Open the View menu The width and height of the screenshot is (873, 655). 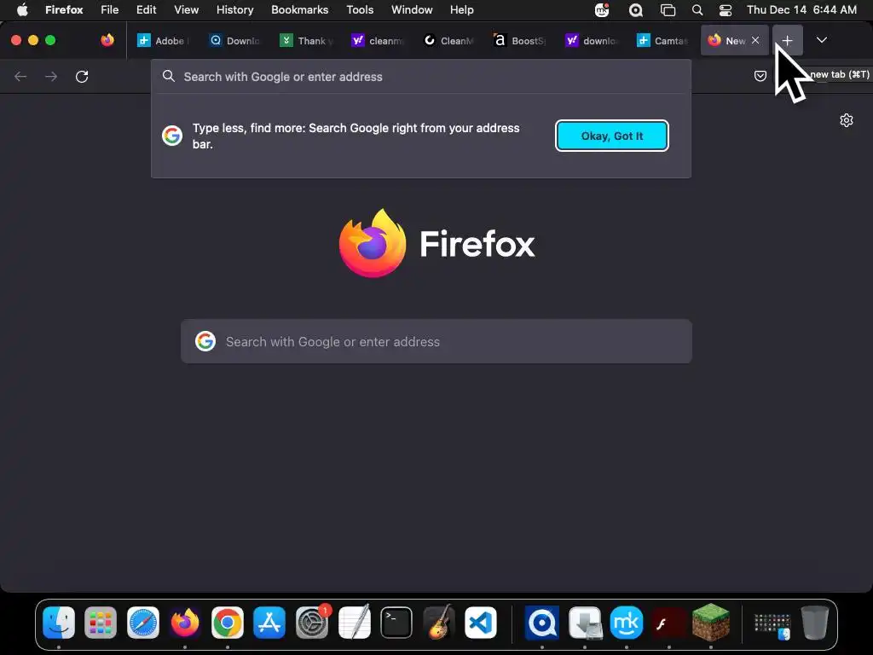coord(186,9)
